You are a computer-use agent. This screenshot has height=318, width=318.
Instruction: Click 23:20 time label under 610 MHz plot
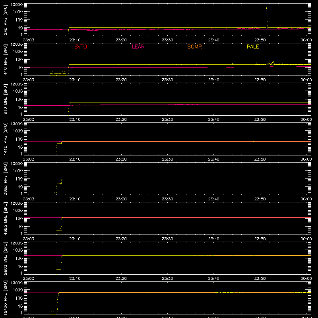click(121, 120)
